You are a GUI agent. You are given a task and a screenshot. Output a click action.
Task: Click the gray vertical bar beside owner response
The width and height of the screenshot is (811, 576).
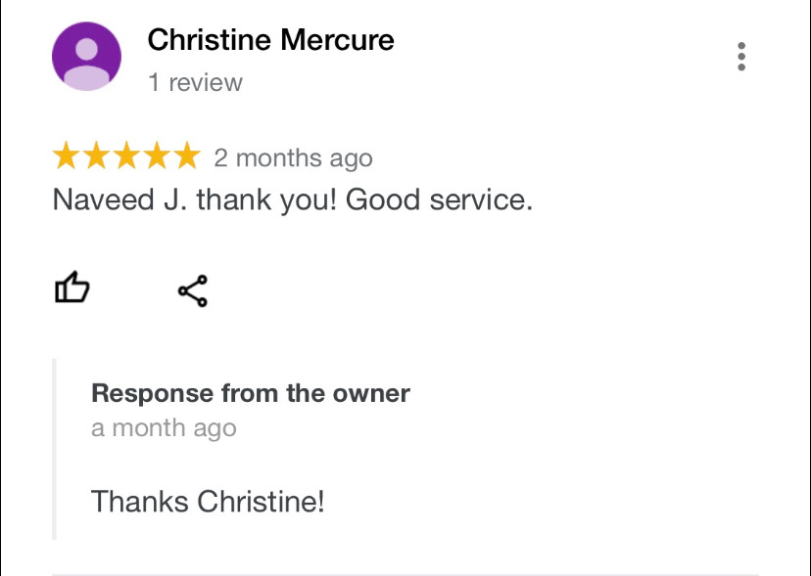pyautogui.click(x=55, y=449)
